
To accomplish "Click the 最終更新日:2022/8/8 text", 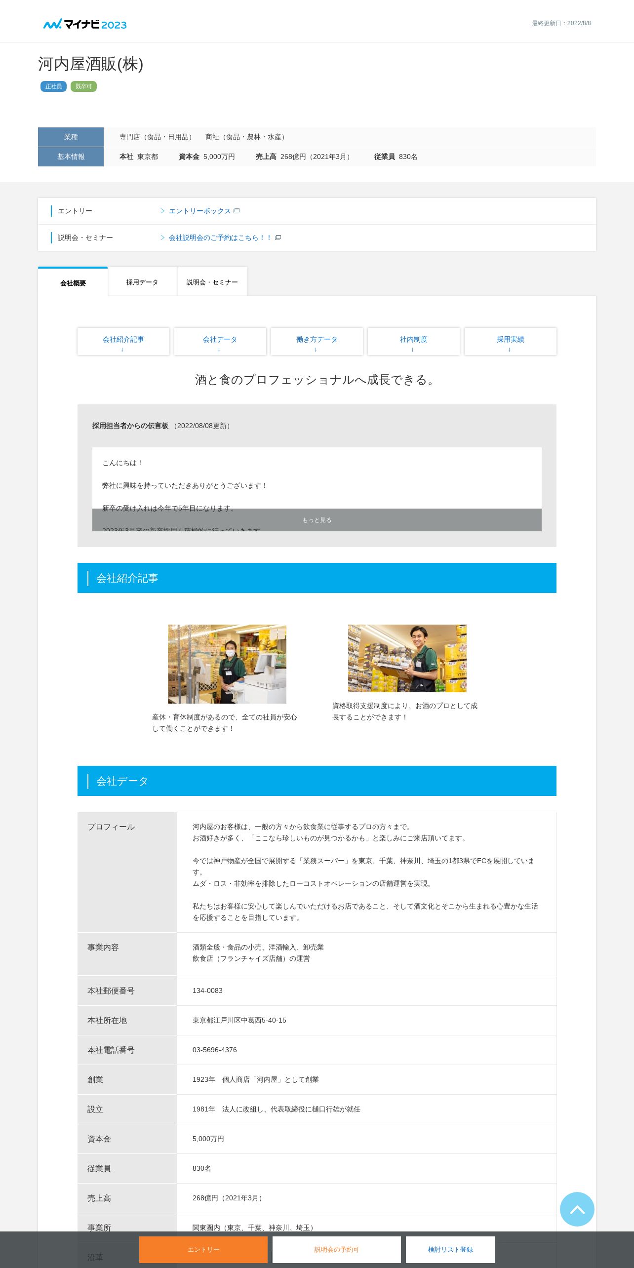I will (561, 23).
